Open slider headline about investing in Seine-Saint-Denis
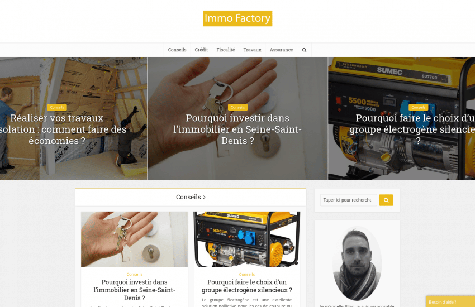The image size is (475, 307). [x=237, y=129]
